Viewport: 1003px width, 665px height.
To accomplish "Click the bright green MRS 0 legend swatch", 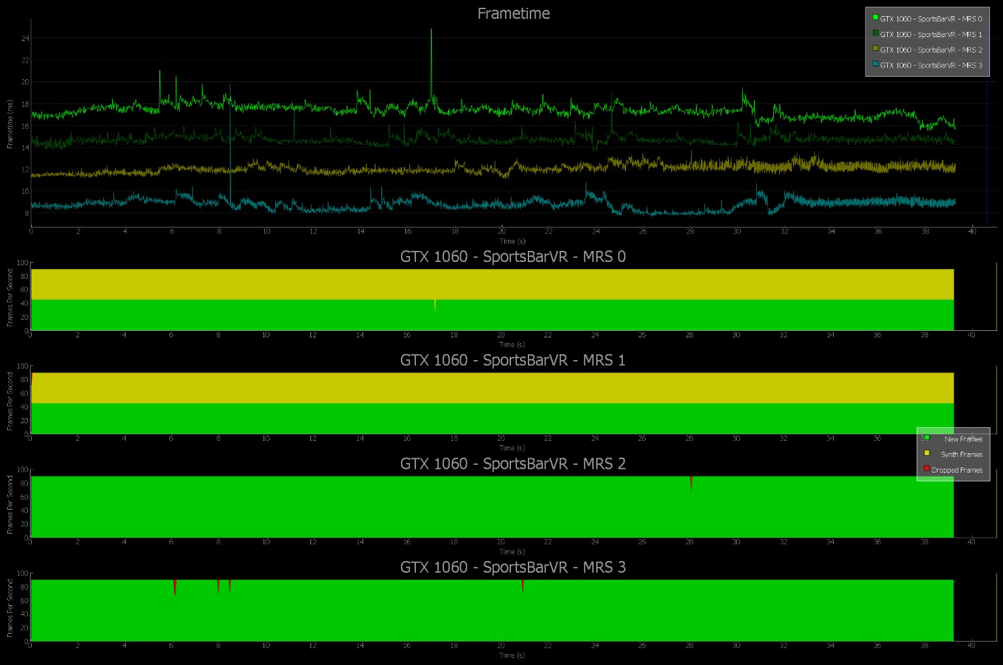I will coord(875,18).
